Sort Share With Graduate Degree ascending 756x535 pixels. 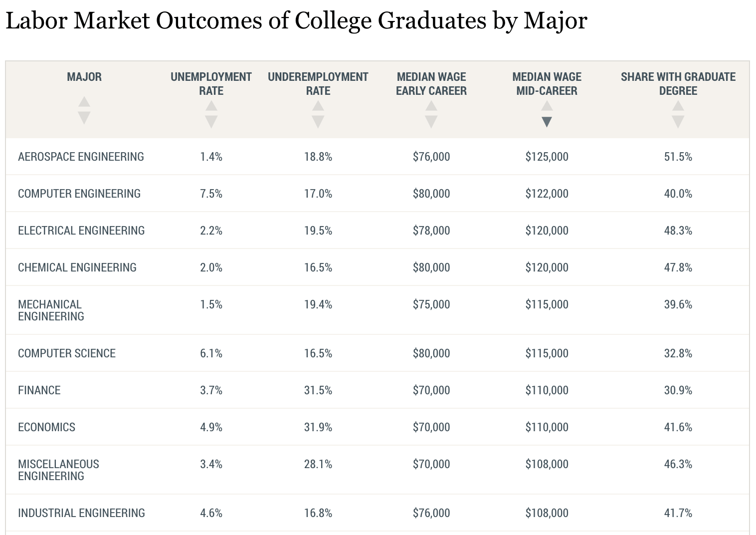coord(678,106)
